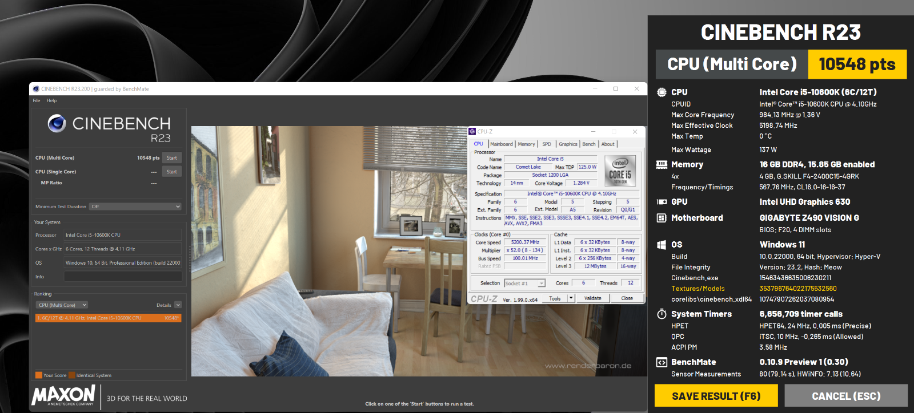Open the About tab in CPU-Z
Image resolution: width=914 pixels, height=413 pixels.
[x=608, y=144]
